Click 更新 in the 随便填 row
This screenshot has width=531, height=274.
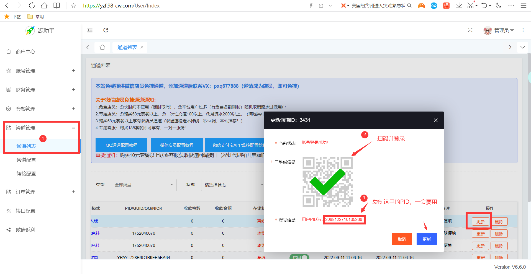pos(481,234)
